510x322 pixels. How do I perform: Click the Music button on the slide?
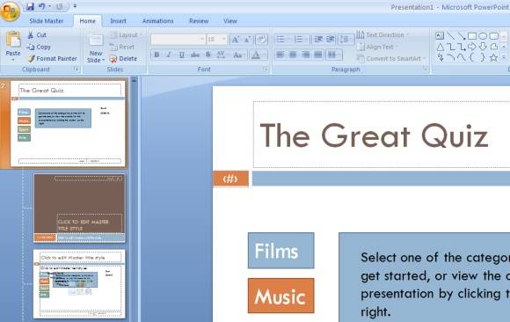[281, 296]
